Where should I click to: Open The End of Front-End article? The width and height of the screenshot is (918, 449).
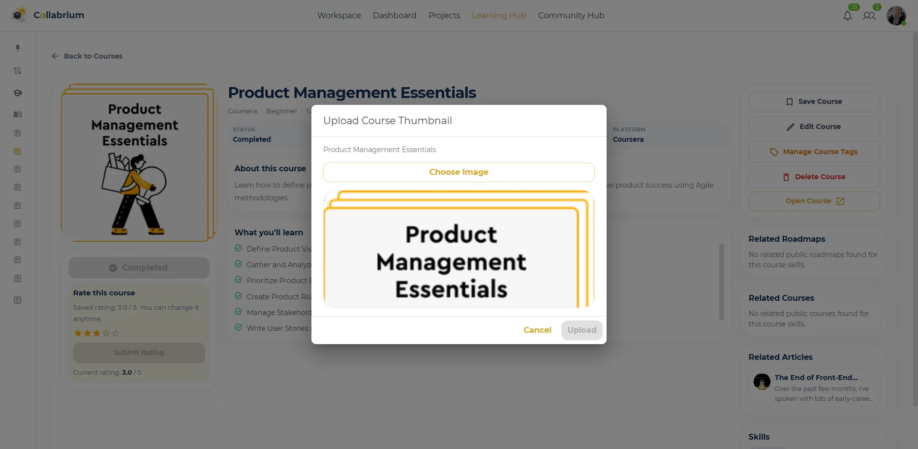[x=814, y=388]
